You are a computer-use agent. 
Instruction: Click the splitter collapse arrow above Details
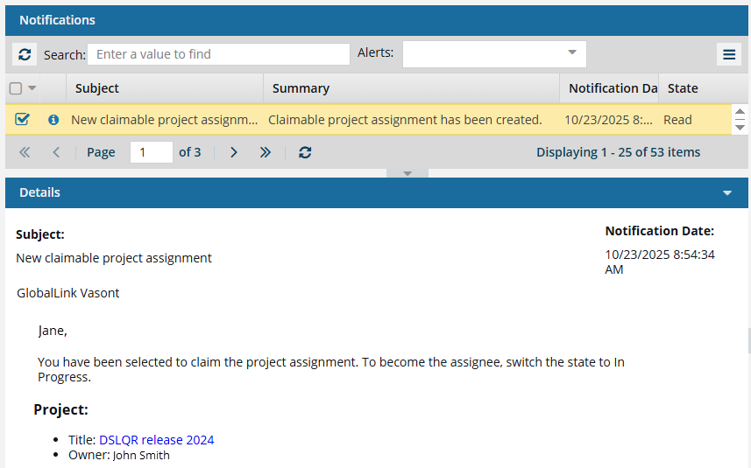coord(407,173)
